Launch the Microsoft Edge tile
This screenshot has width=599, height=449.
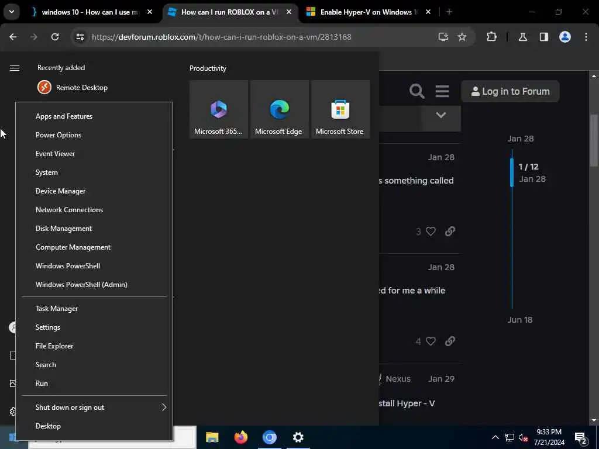[x=279, y=109]
